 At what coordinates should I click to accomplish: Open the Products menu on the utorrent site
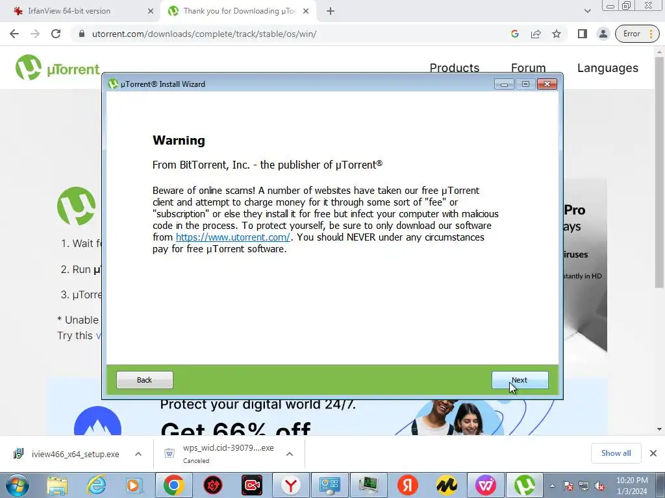click(454, 67)
